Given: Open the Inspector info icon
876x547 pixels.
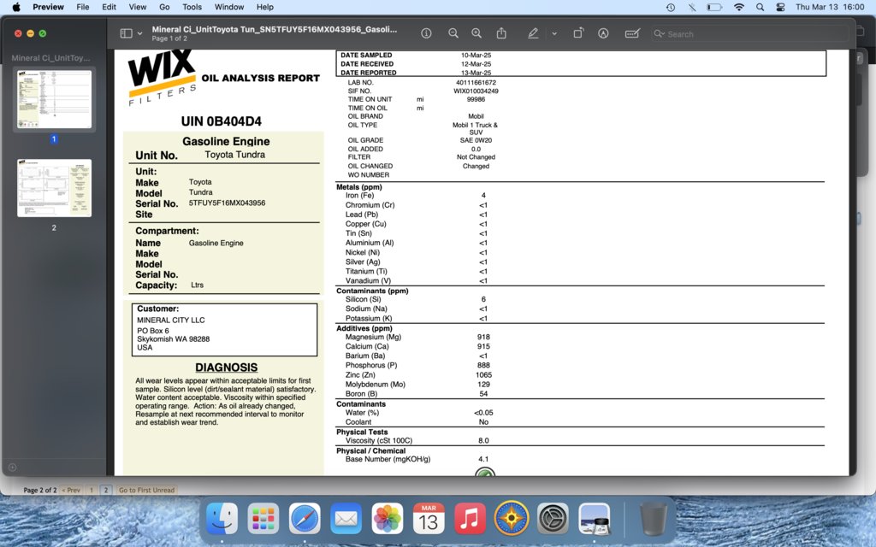Looking at the screenshot, I should click(426, 33).
